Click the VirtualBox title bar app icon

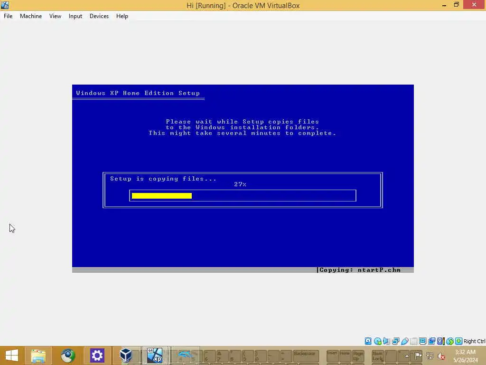pos(5,5)
